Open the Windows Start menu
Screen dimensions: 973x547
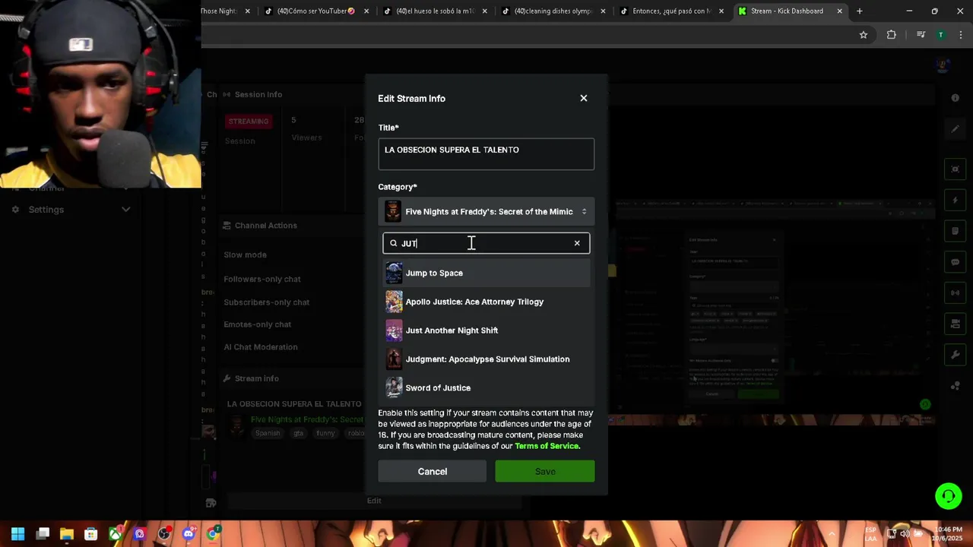pyautogui.click(x=17, y=534)
